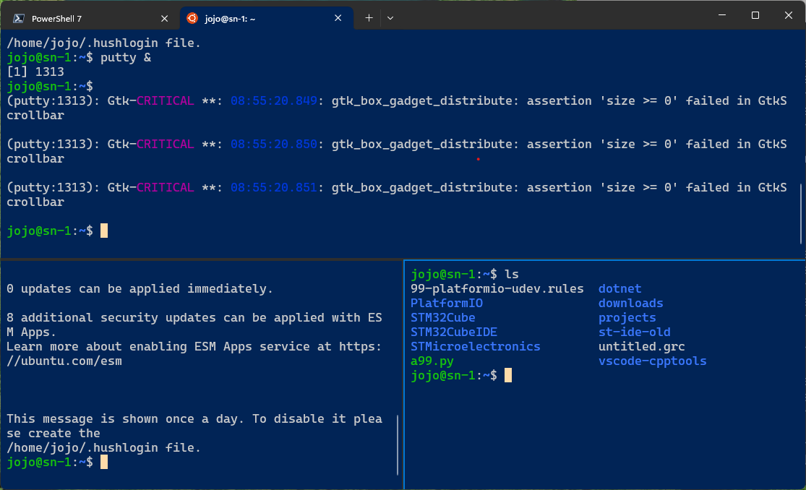Close the jojo@sn-1 tab
This screenshot has width=806, height=490.
[338, 18]
